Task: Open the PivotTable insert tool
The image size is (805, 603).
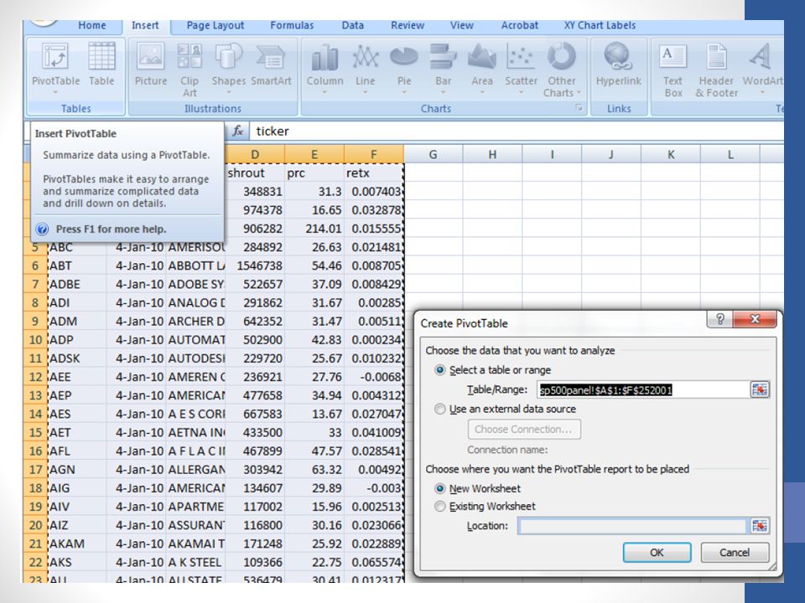Action: click(x=55, y=64)
